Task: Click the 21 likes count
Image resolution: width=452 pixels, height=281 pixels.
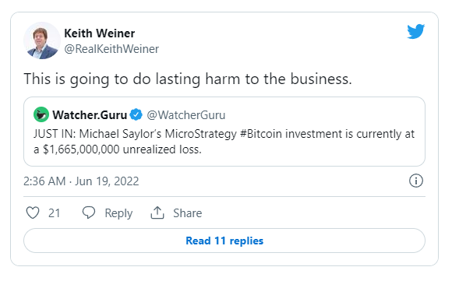Action: tap(55, 213)
